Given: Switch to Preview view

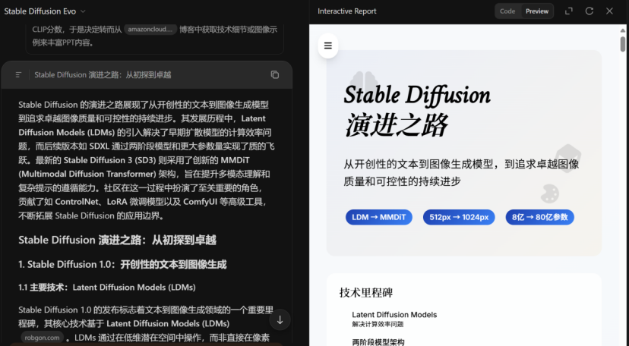Looking at the screenshot, I should coord(537,11).
